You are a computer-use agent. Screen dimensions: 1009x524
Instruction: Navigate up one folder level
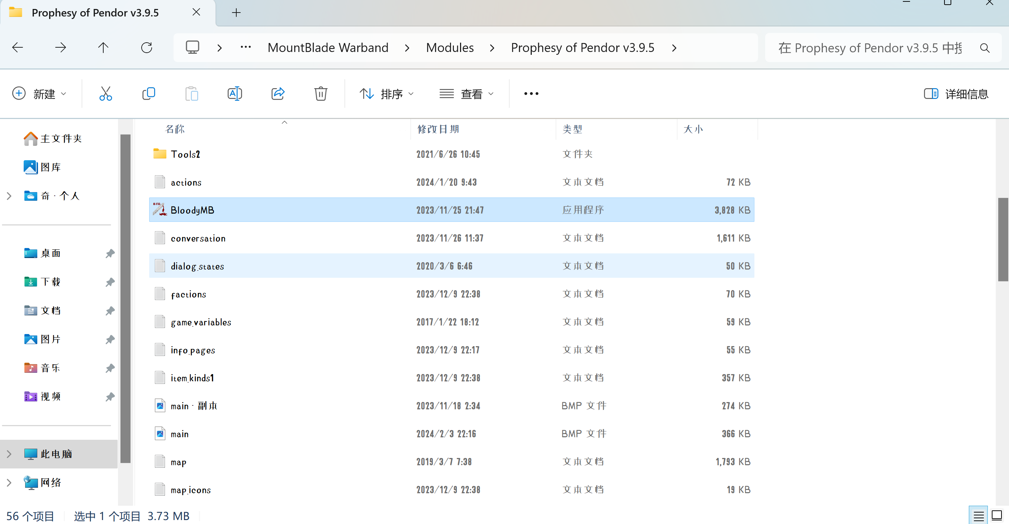pyautogui.click(x=103, y=48)
